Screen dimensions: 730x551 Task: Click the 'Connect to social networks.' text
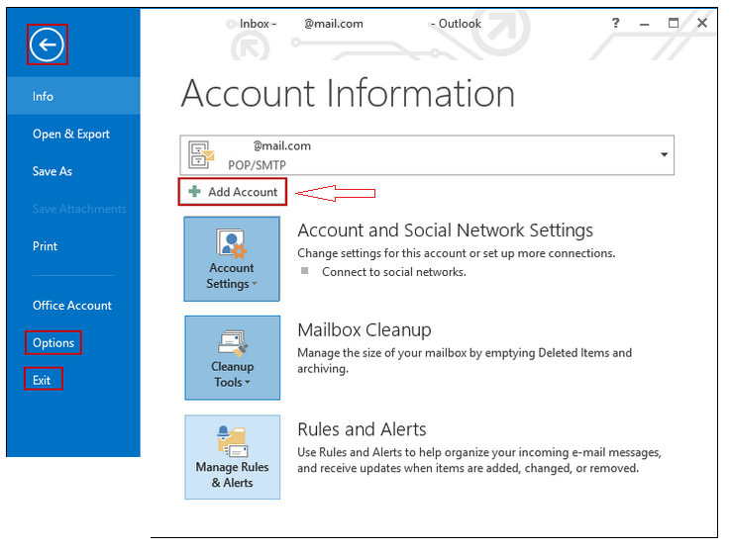tap(394, 272)
